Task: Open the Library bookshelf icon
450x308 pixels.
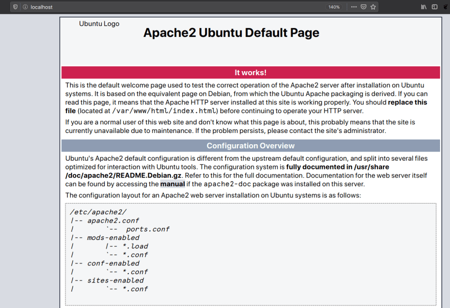Action: coord(423,7)
